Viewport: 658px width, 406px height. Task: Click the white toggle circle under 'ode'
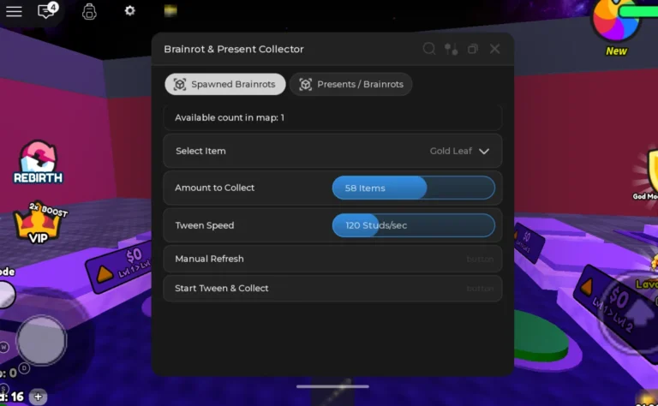pos(6,295)
